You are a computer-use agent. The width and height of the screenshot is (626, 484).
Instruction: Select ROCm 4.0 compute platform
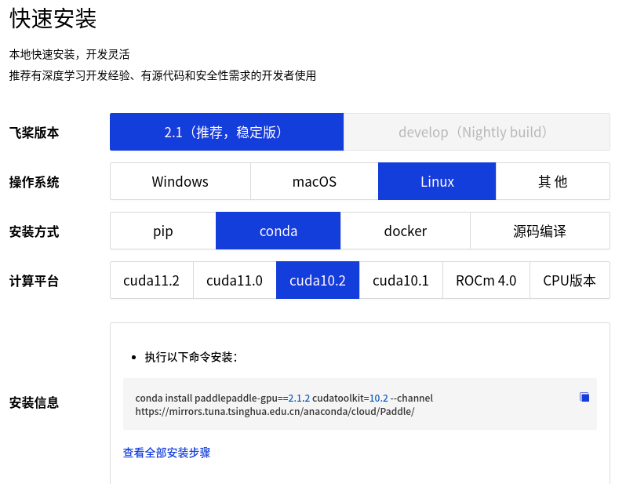[486, 280]
